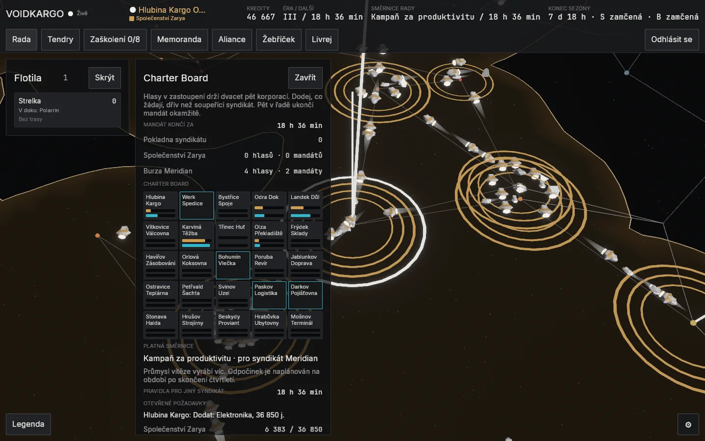
Task: Open the Legenda button
Action: pyautogui.click(x=28, y=424)
